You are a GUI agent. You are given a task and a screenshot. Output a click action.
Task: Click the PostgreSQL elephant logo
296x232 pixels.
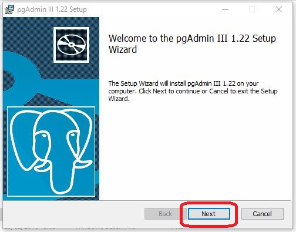tap(51, 152)
